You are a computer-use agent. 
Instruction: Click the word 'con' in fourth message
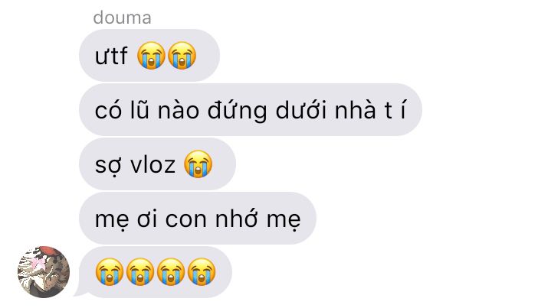[x=186, y=220]
